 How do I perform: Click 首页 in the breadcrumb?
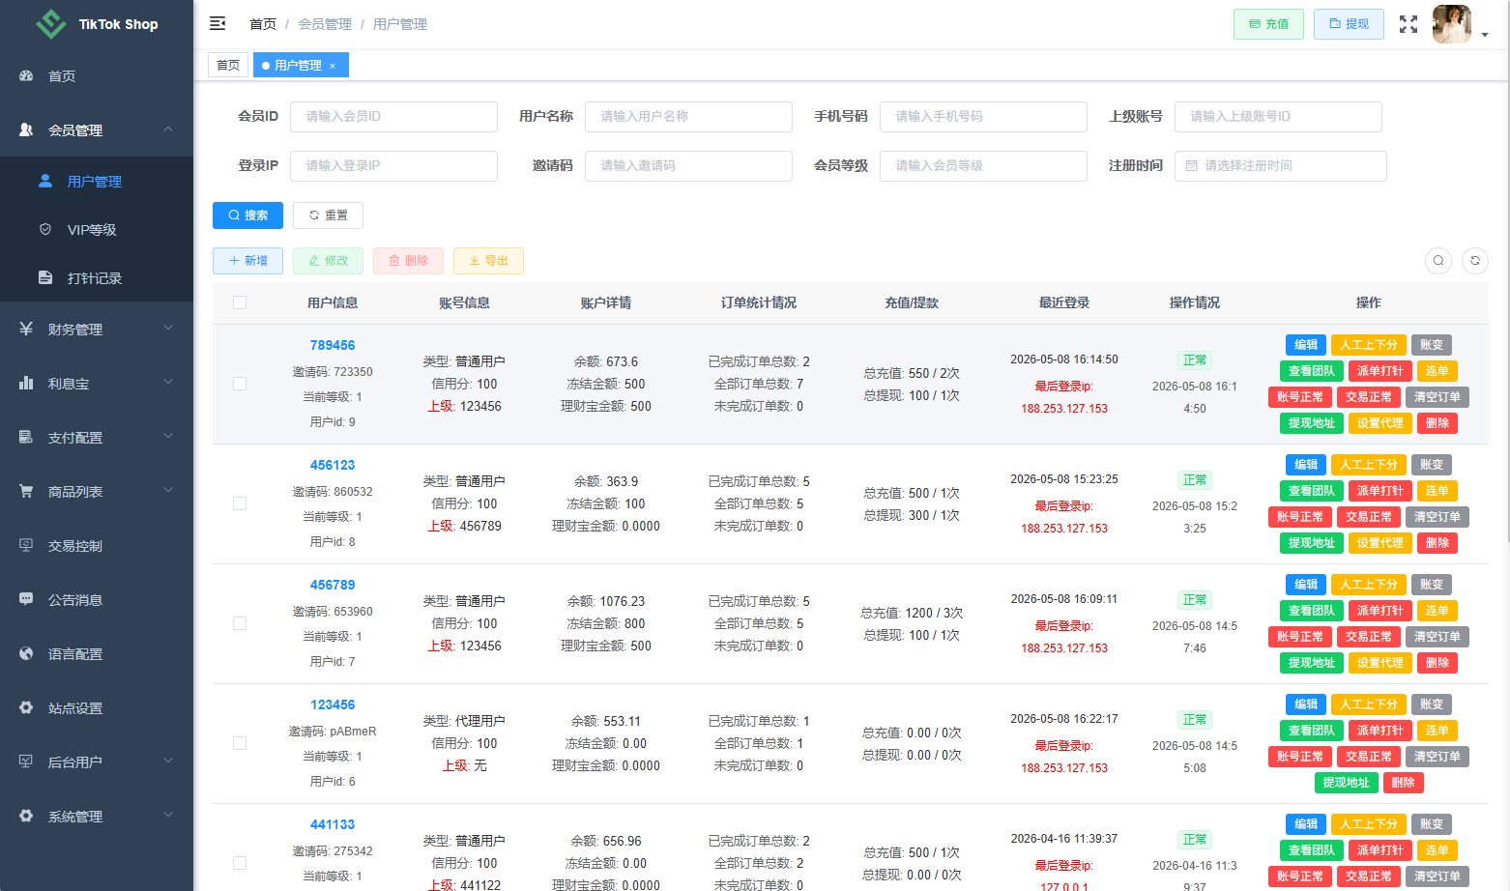(263, 24)
